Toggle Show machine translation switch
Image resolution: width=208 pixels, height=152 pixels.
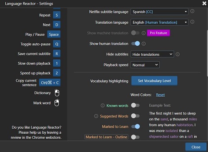click(135, 33)
